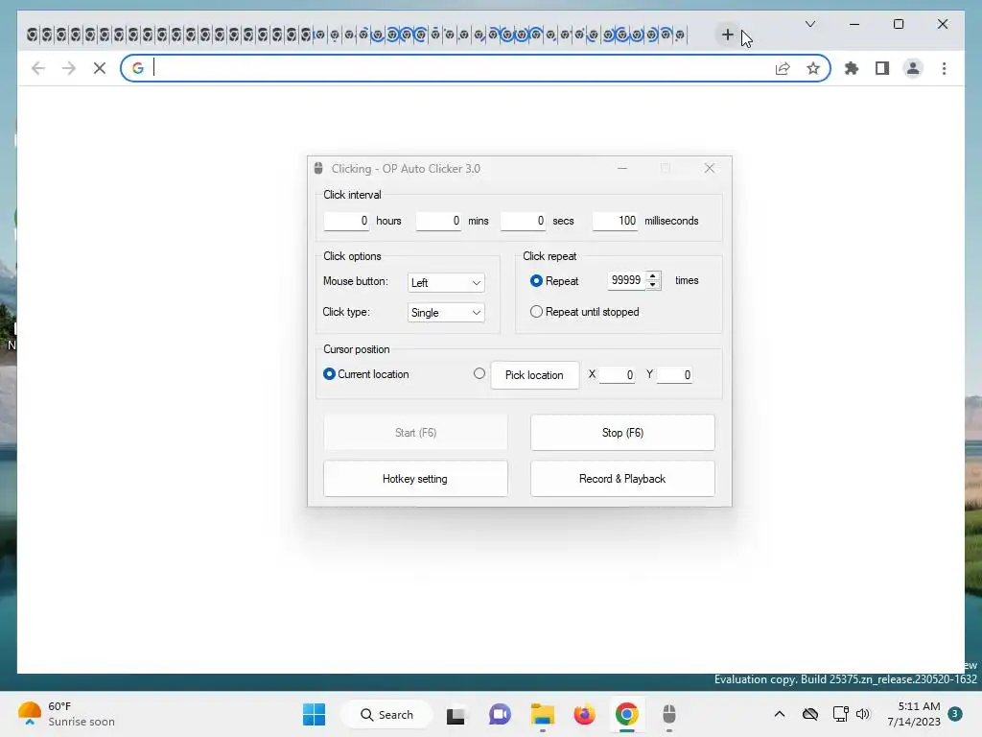This screenshot has width=982, height=737.
Task: Click the milliseconds field showing 100
Action: point(615,221)
